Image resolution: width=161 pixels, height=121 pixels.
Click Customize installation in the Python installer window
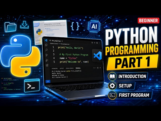tap(50, 34)
